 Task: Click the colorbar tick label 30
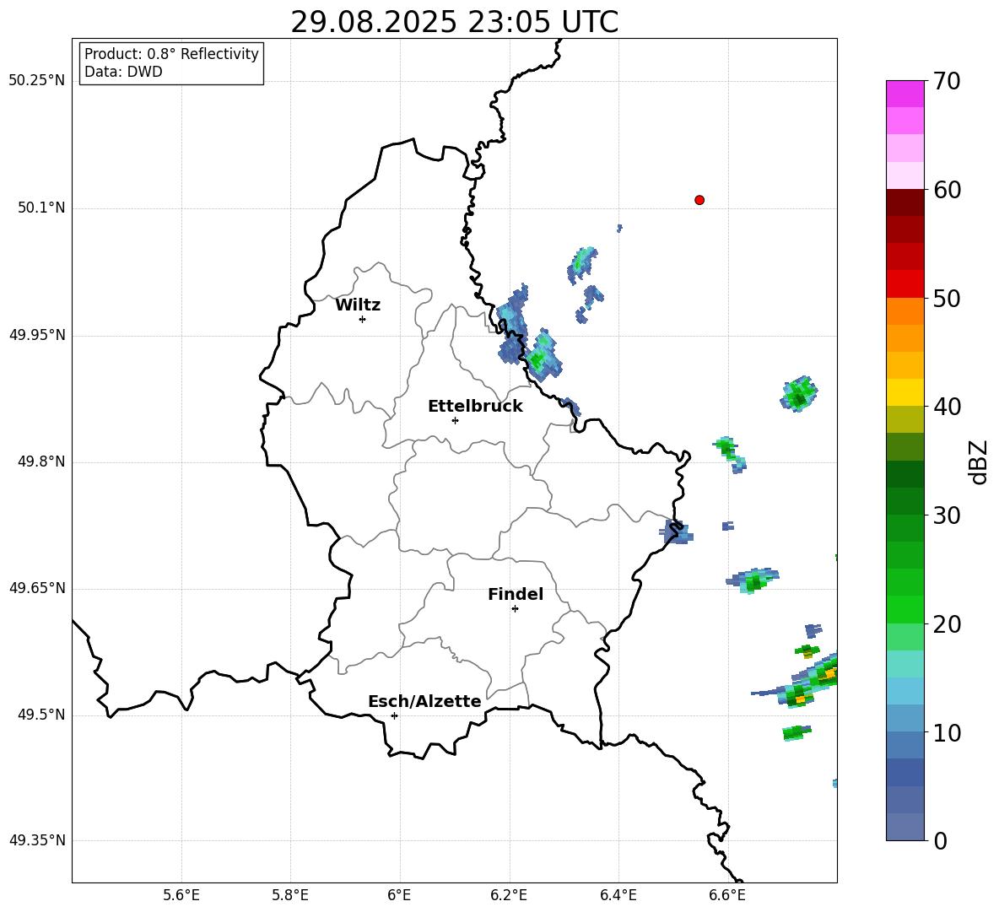[947, 515]
